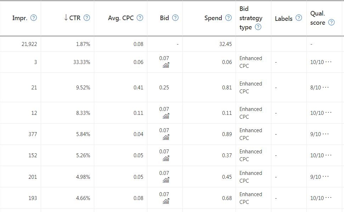Show help for the Spend column
Image resolution: width=344 pixels, height=212 pixels.
click(x=229, y=18)
